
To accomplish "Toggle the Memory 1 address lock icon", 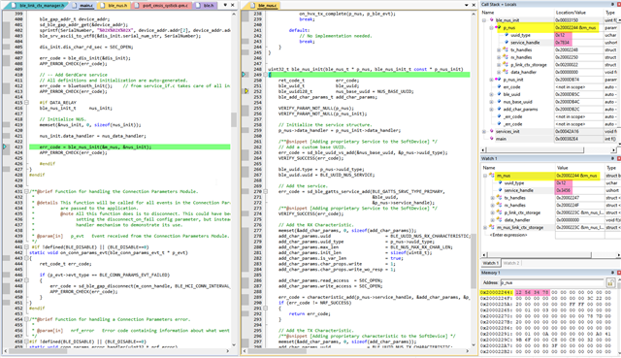I will point(610,282).
